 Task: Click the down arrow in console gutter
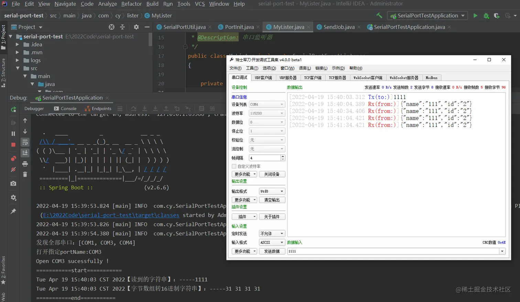tap(25, 131)
